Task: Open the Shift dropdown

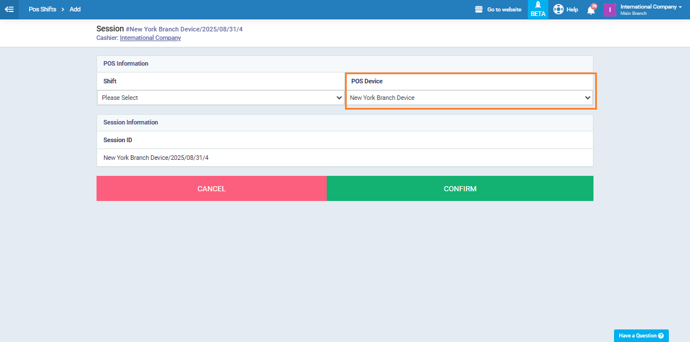Action: 220,98
